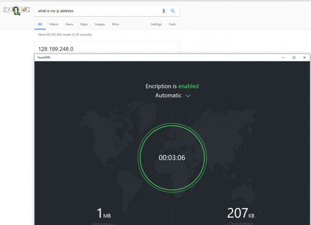
Task: Toggle the VPN connection green circle
Action: click(x=172, y=158)
